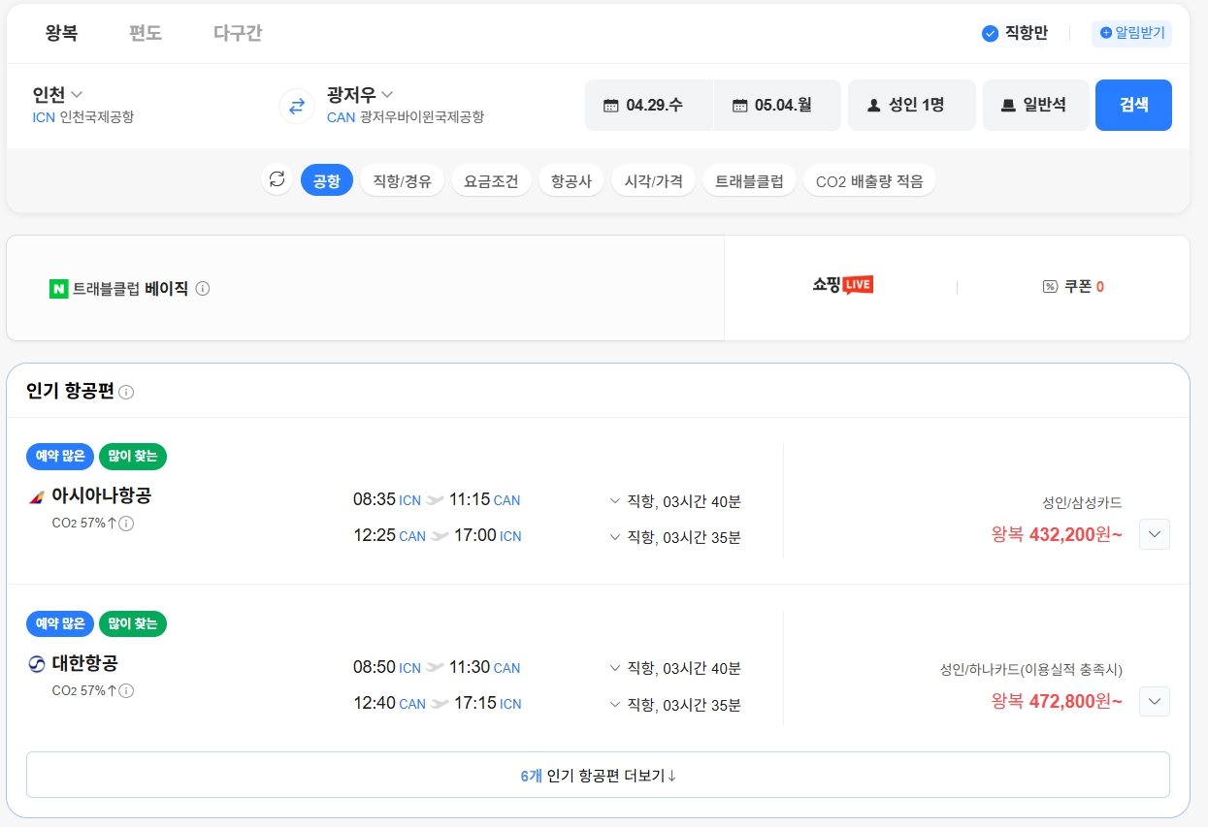Open the 광저우 destination airport dropdown
Screen dimensions: 1208x827
(x=360, y=95)
